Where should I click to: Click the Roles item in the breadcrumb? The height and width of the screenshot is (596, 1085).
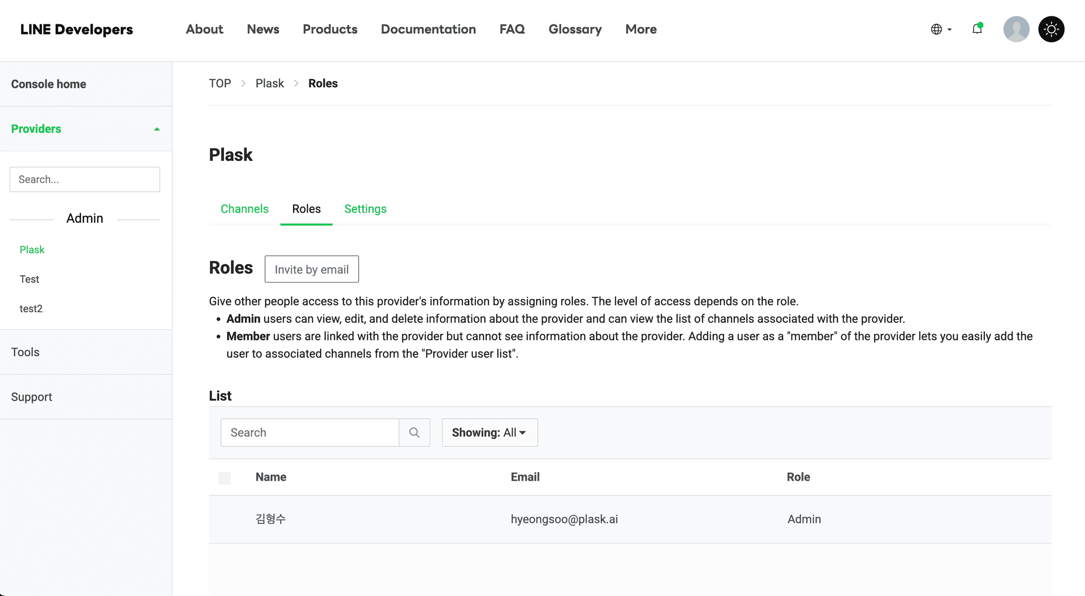pos(323,84)
